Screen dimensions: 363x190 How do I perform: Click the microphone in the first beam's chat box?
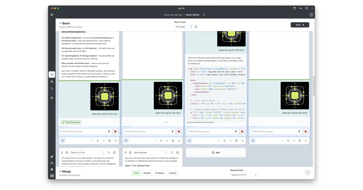click(x=109, y=131)
